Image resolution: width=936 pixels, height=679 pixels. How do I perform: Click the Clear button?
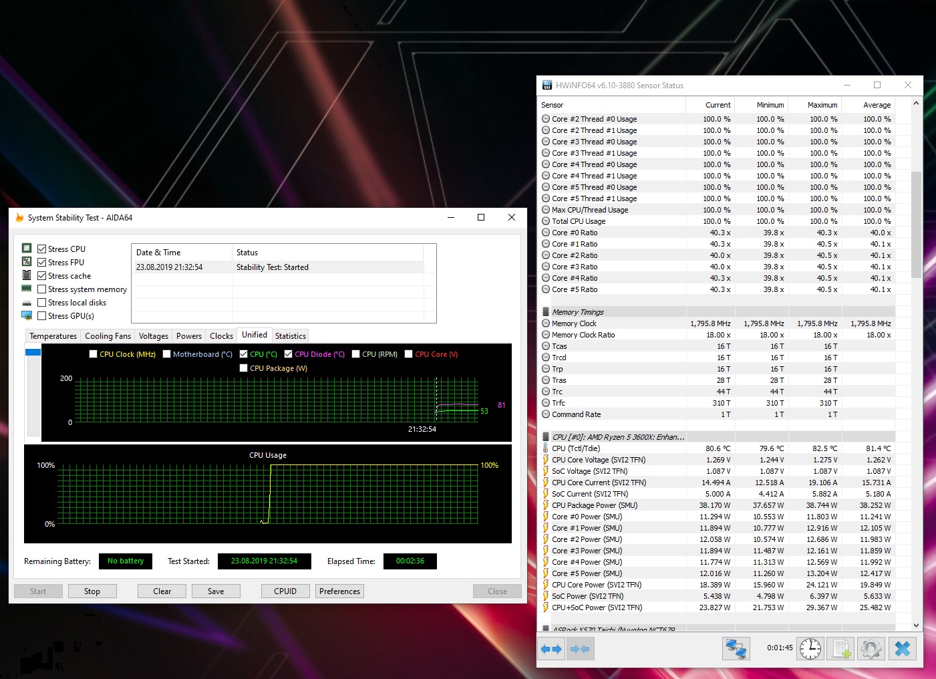pyautogui.click(x=162, y=591)
